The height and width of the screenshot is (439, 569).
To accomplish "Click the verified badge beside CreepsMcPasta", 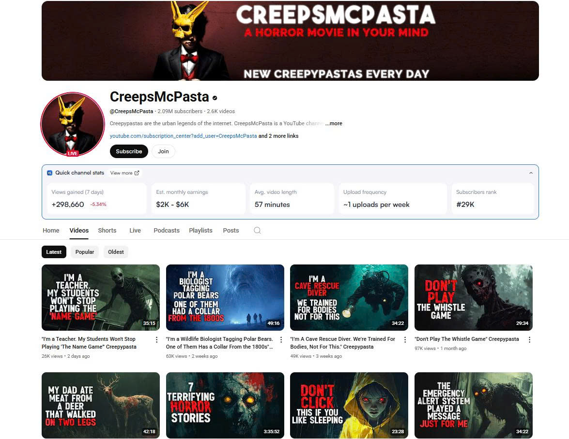I will pos(215,98).
